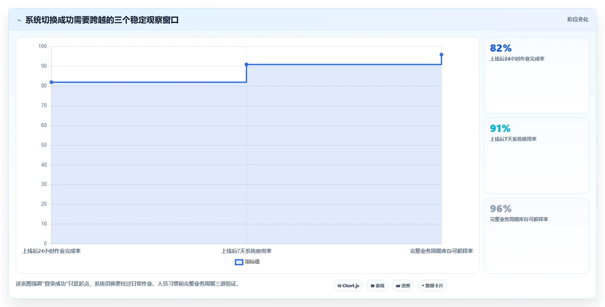
Task: Click y-axis tick label 50
Action: [44, 145]
